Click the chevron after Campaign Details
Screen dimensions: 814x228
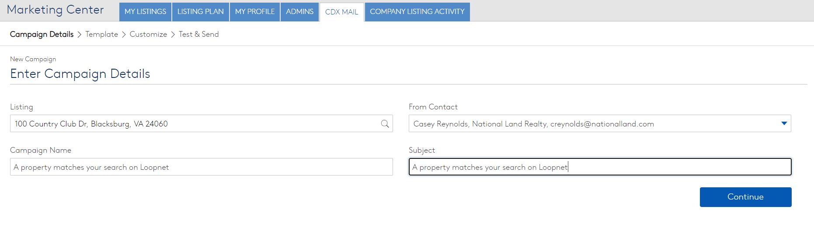click(x=80, y=35)
